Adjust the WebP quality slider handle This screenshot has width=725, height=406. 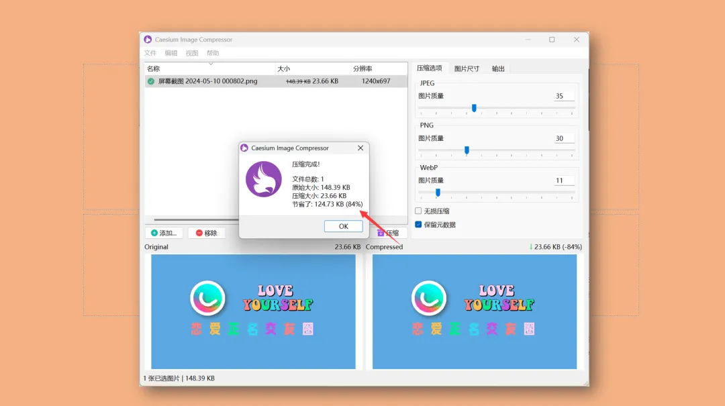click(x=438, y=193)
